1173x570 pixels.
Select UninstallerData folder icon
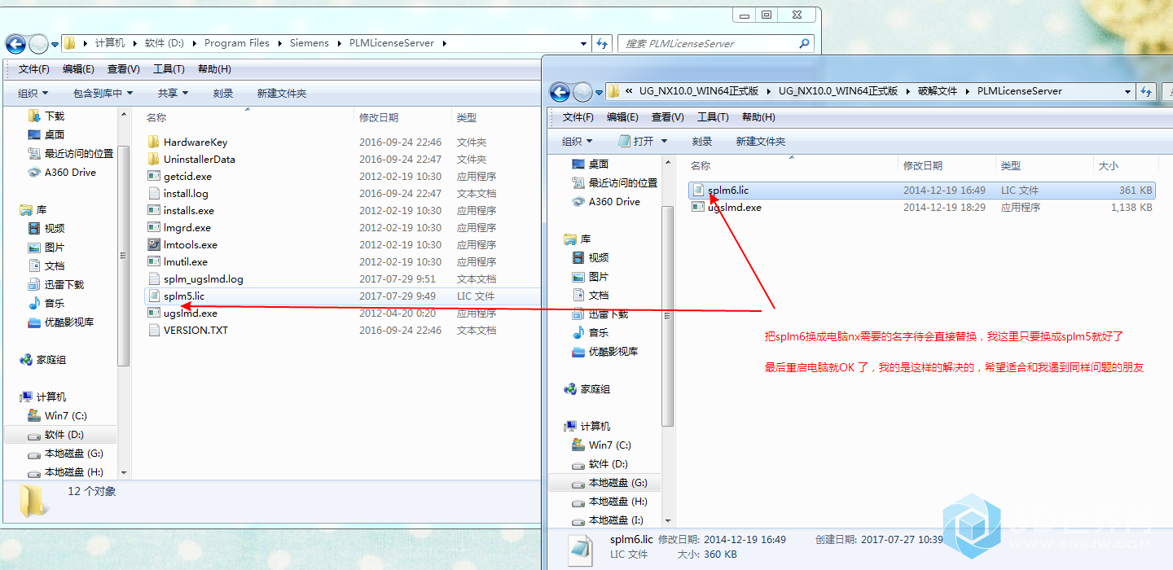(154, 159)
